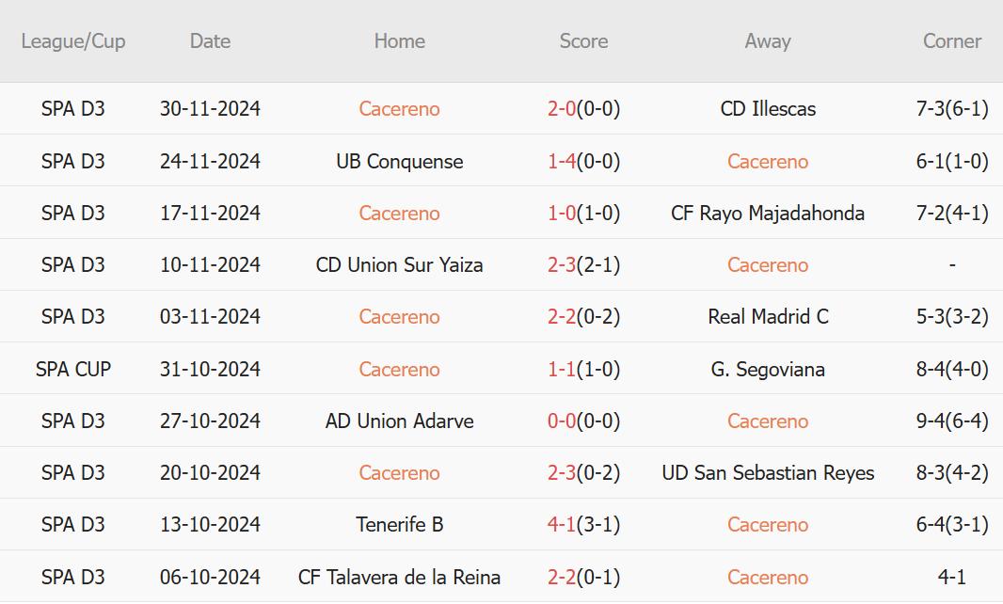Click the 8-4(4-0) corner result
Image resolution: width=1003 pixels, height=604 pixels.
coord(952,369)
